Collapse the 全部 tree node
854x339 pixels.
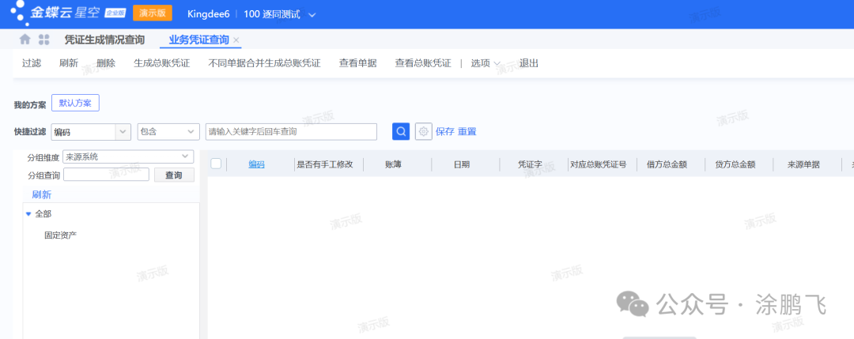(28, 214)
